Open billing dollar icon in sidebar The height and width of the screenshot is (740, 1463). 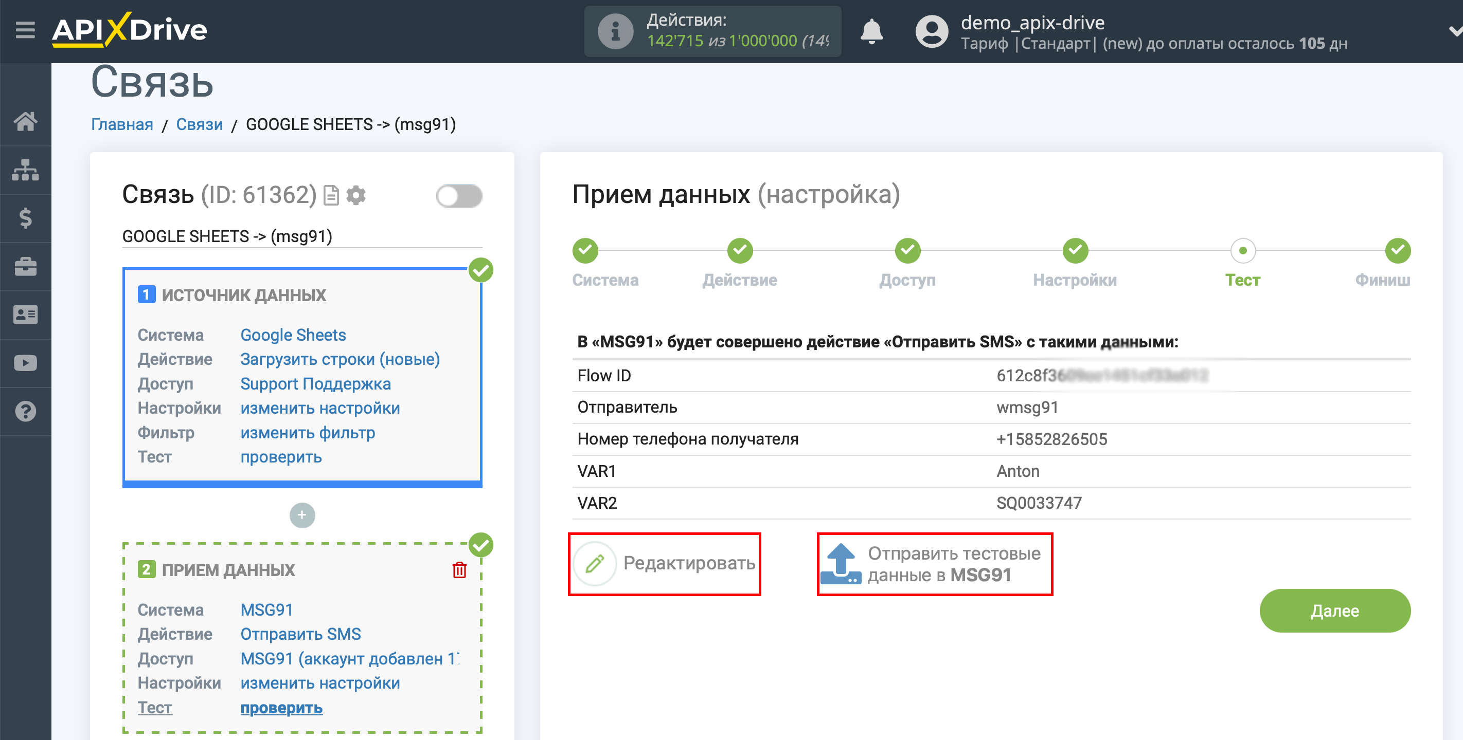click(x=26, y=218)
